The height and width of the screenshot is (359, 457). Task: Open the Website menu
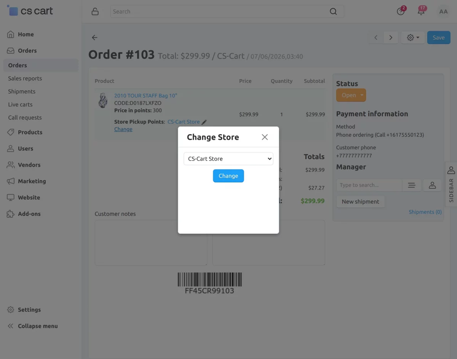click(x=29, y=198)
